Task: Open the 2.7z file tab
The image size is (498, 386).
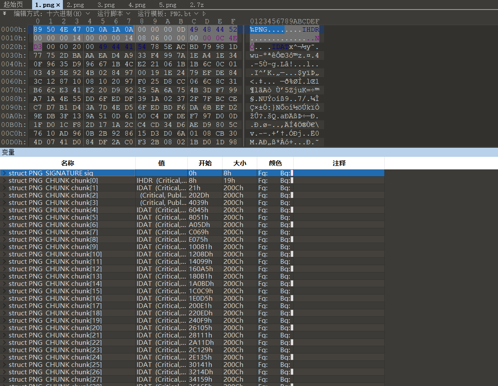Action: (x=197, y=5)
